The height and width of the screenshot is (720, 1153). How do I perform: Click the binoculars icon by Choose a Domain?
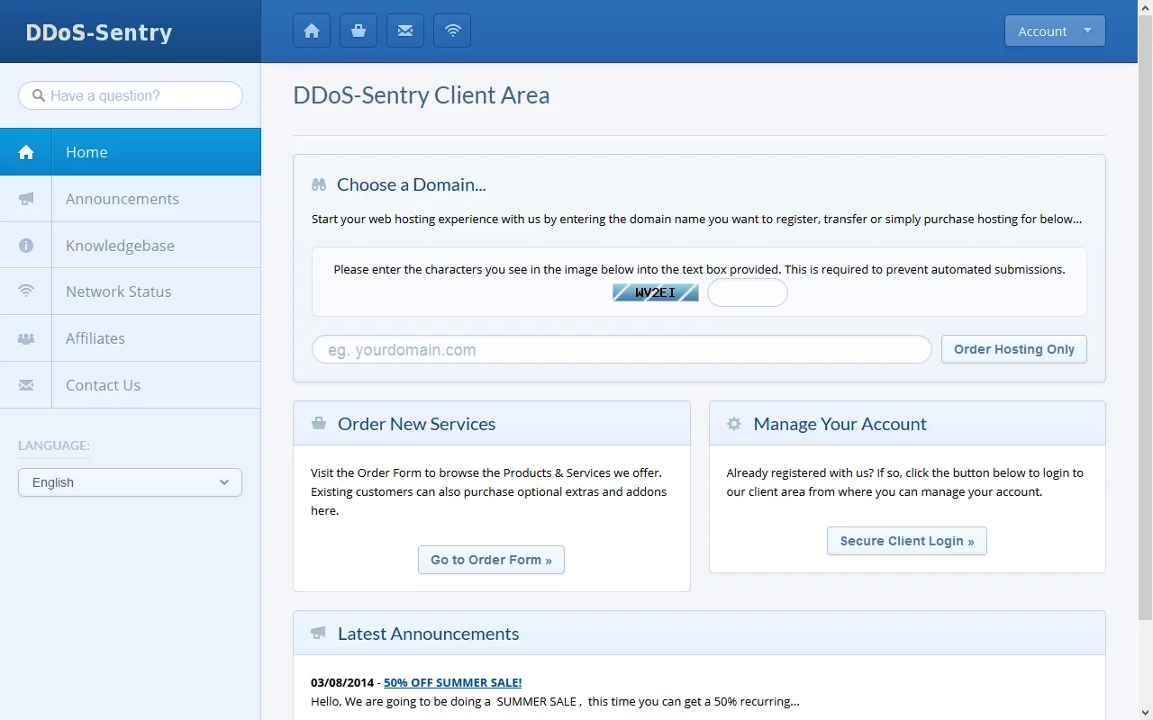(319, 184)
